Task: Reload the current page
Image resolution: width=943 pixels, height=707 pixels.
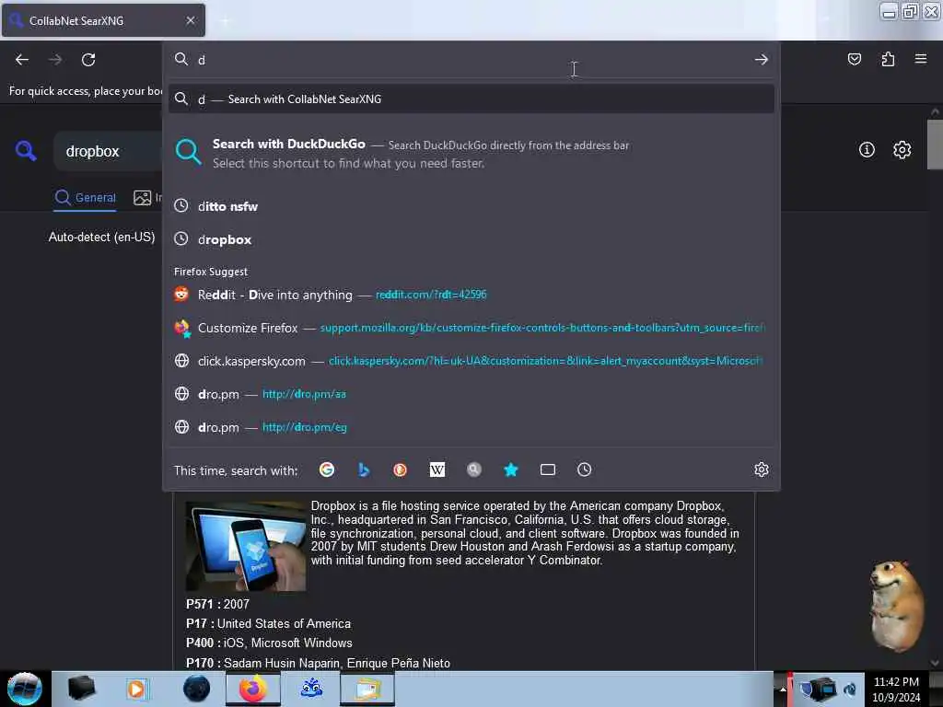Action: [x=88, y=60]
